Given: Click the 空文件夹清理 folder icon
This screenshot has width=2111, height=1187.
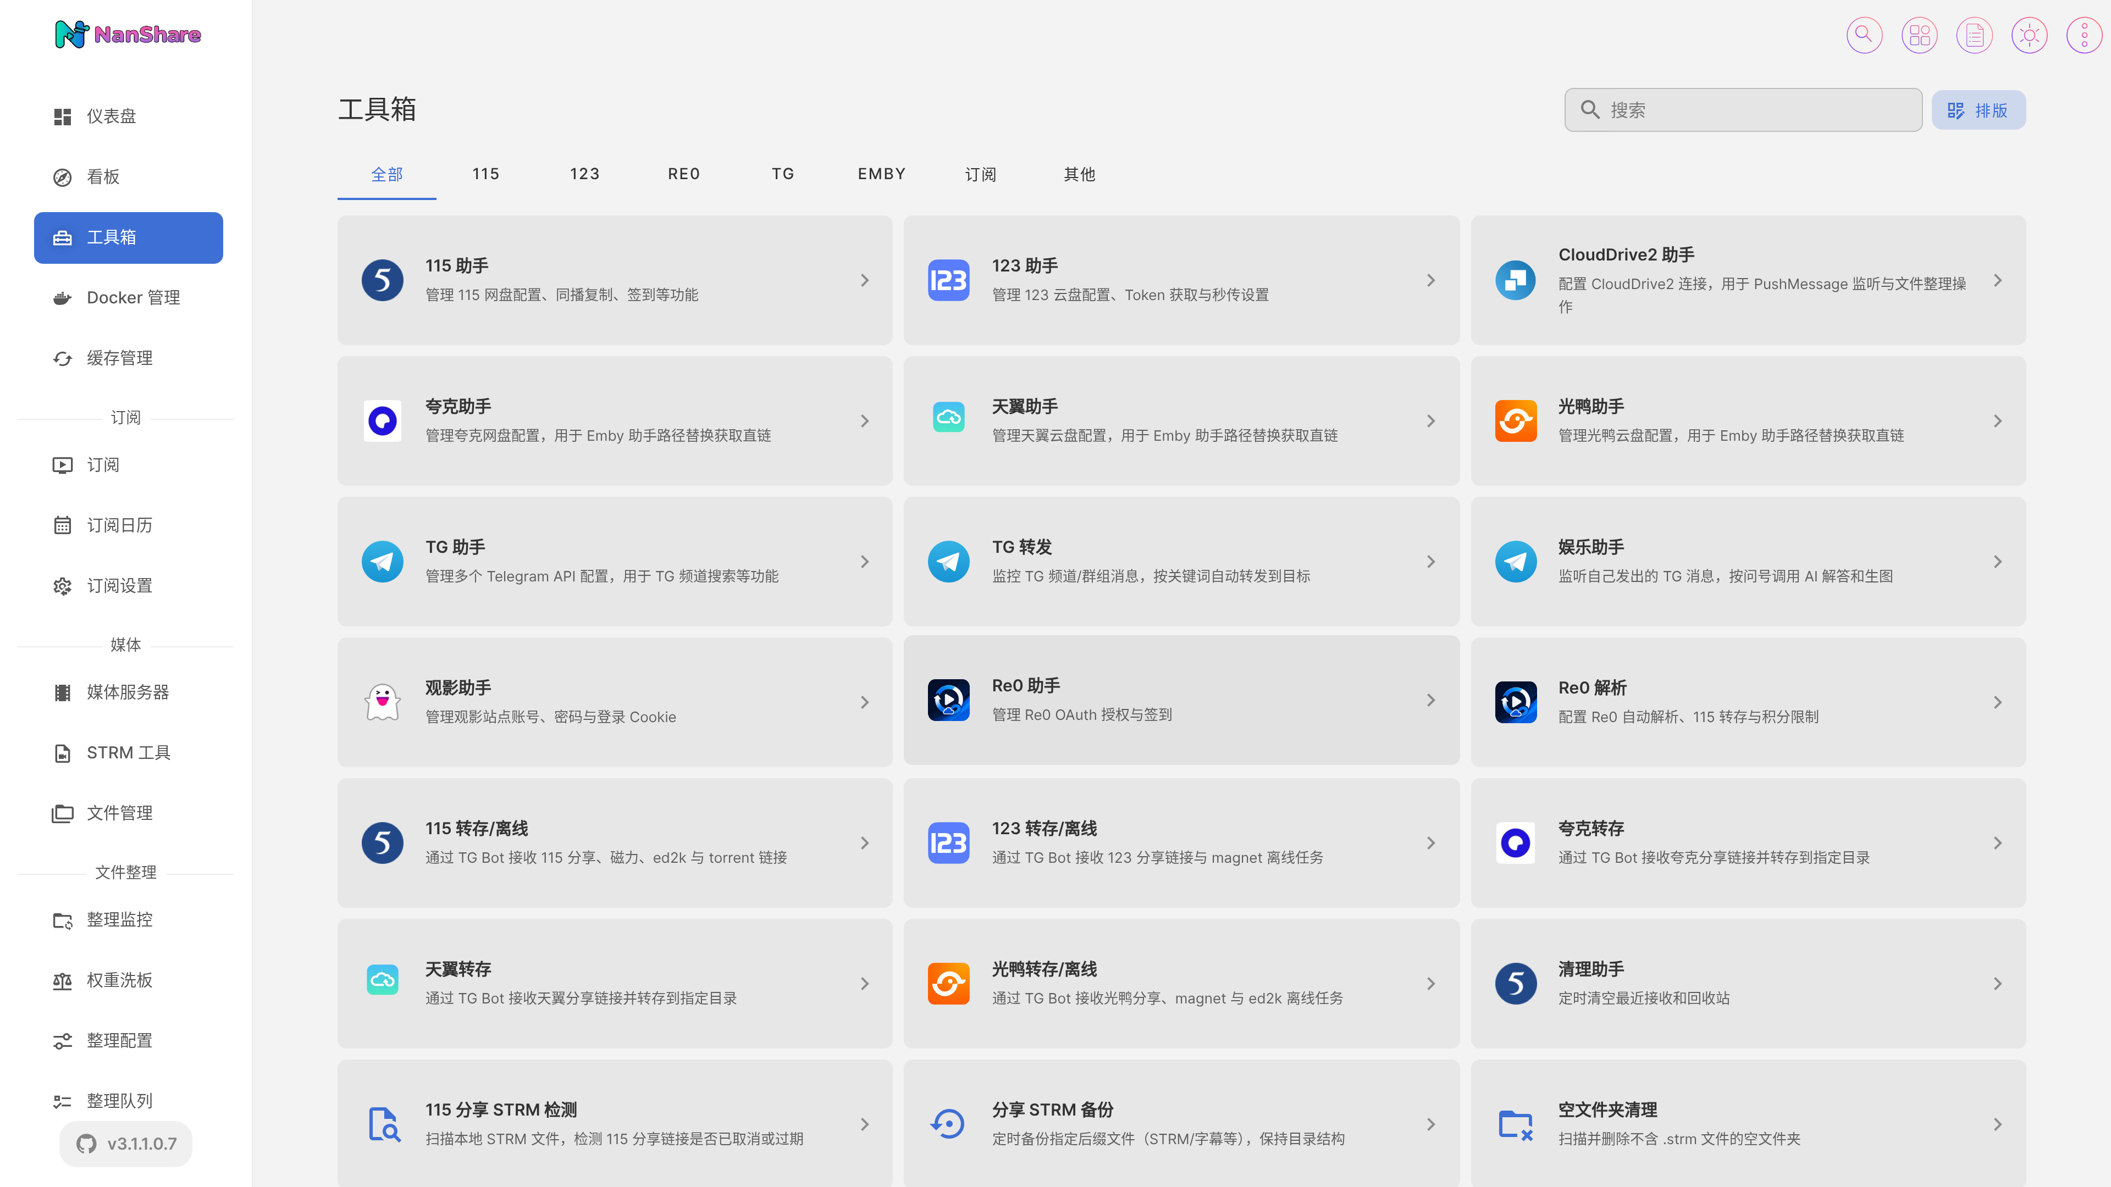Looking at the screenshot, I should click(x=1515, y=1125).
